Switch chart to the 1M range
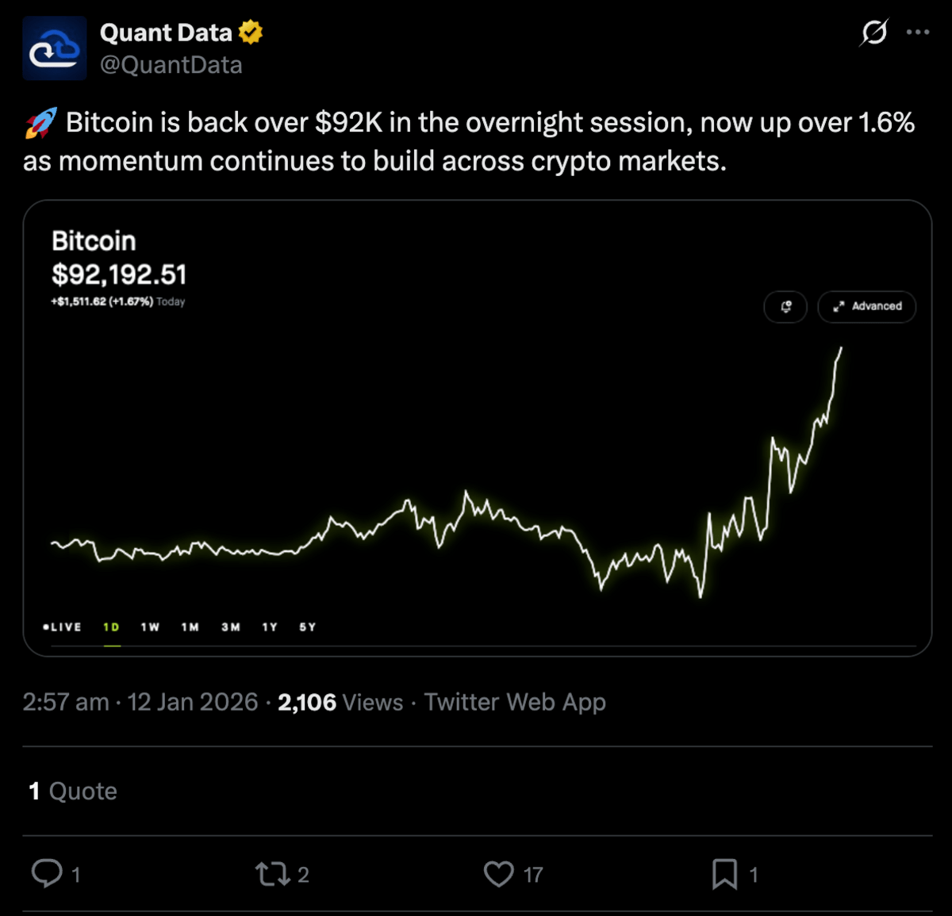The width and height of the screenshot is (952, 916). coord(189,627)
